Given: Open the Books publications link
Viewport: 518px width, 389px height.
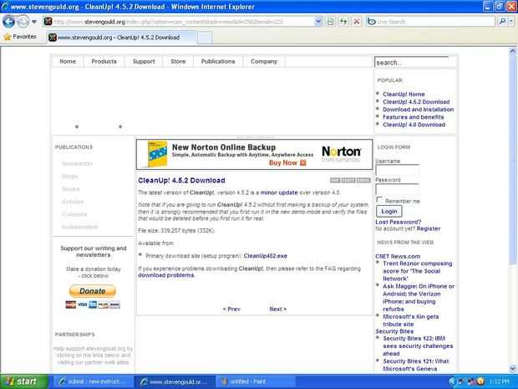Looking at the screenshot, I should (x=71, y=189).
